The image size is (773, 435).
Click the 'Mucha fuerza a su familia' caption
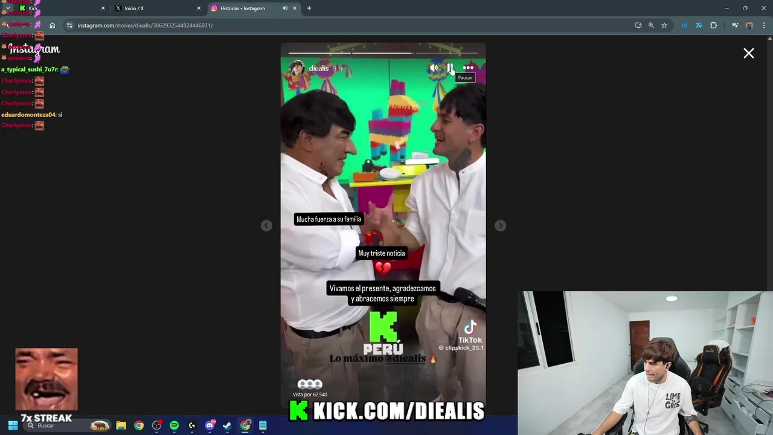click(x=329, y=219)
